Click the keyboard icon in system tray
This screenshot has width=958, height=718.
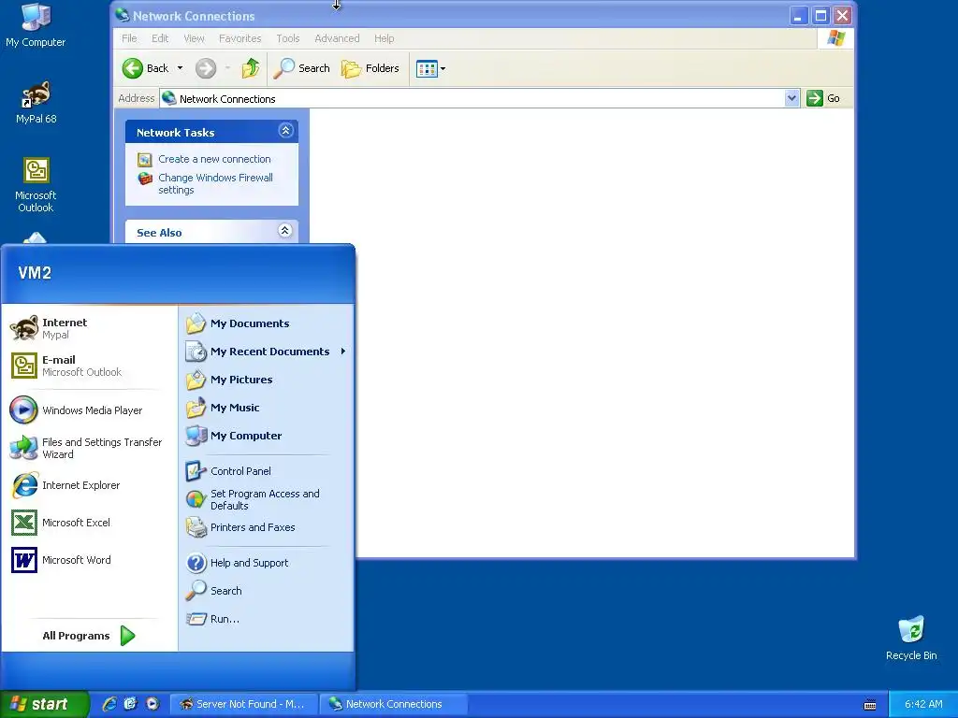[870, 705]
